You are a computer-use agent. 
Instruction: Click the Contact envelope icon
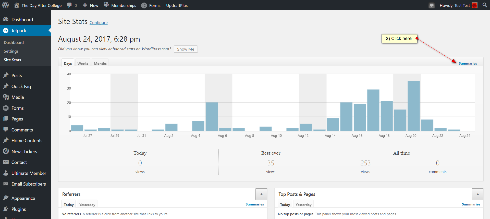point(6,162)
